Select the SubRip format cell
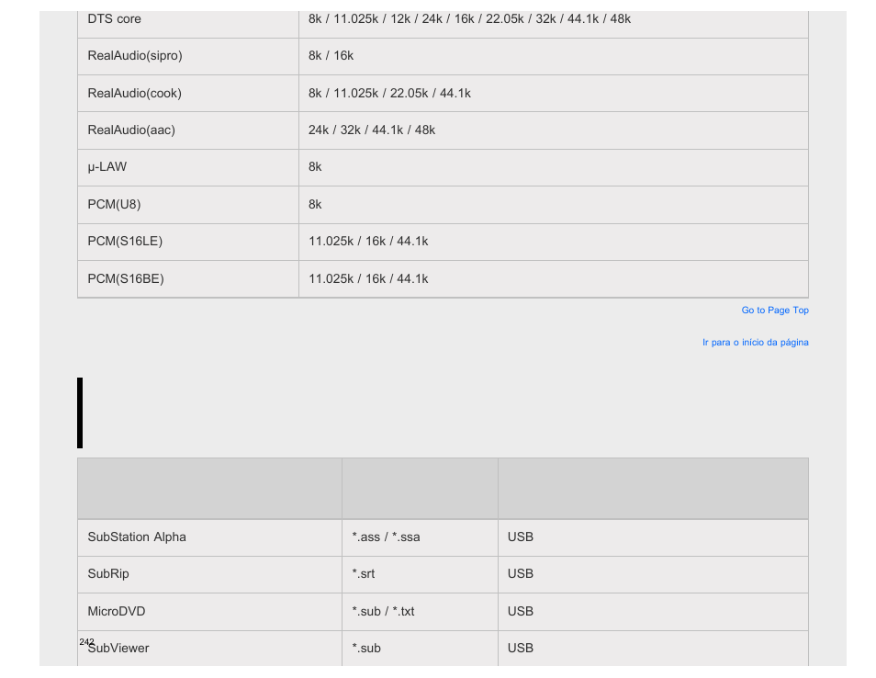 (209, 574)
